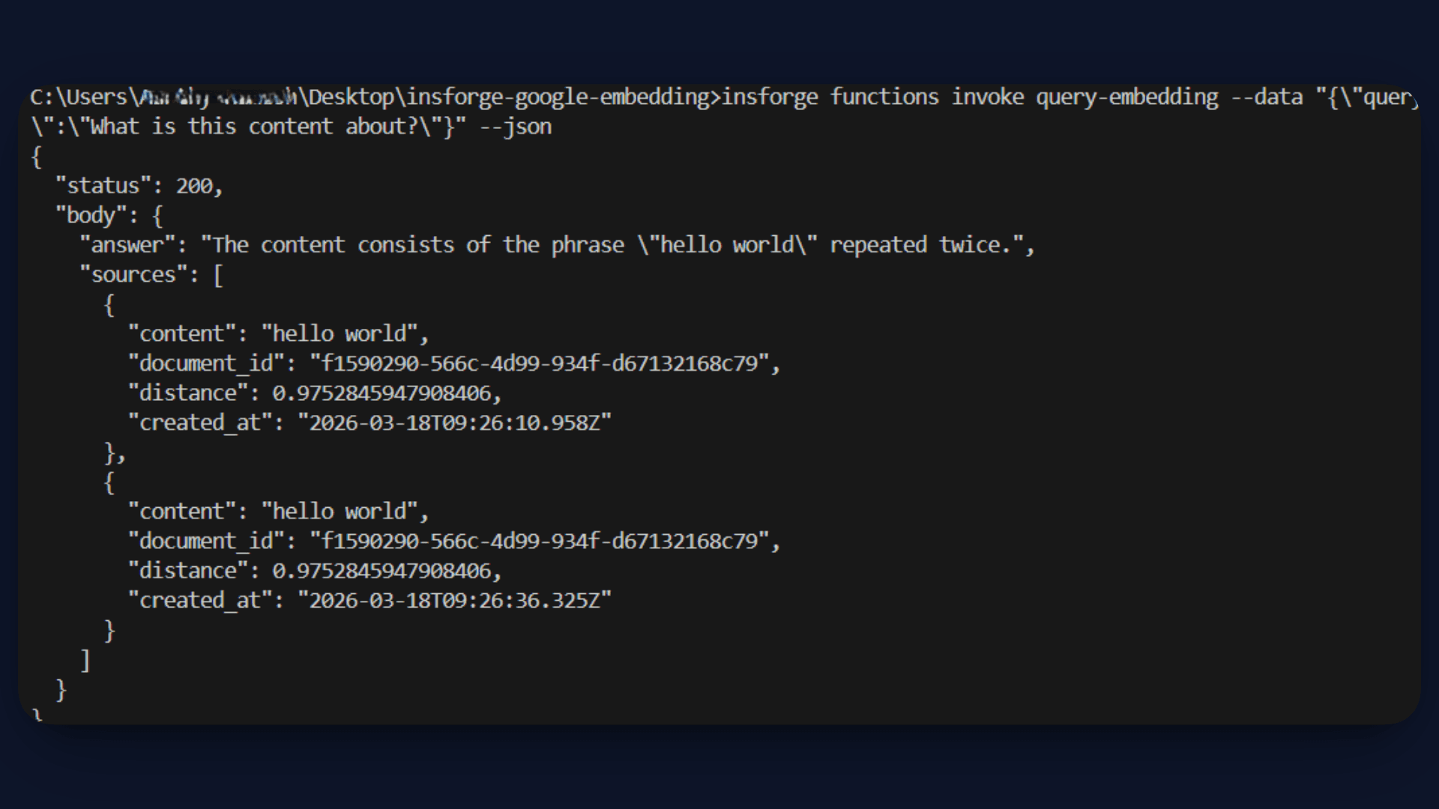
Task: Click the "answer" key in the response
Action: pyautogui.click(x=127, y=245)
